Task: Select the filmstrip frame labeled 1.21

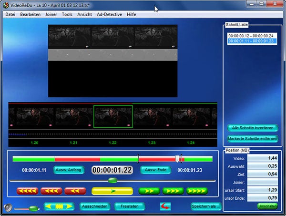Action: [74, 117]
